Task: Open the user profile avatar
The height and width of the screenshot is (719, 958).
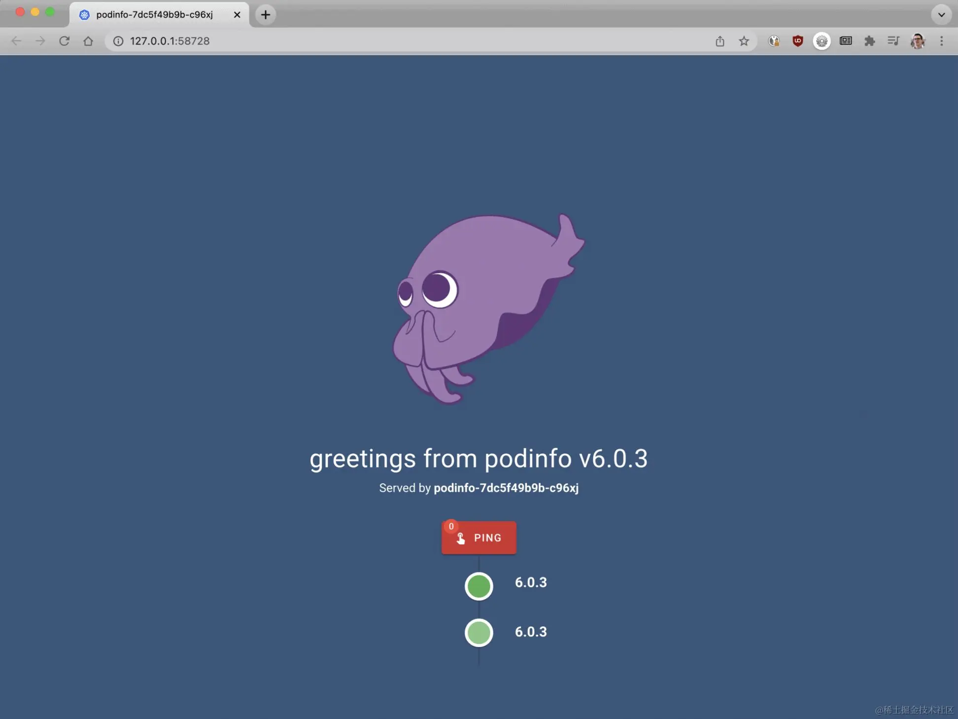Action: 917,41
